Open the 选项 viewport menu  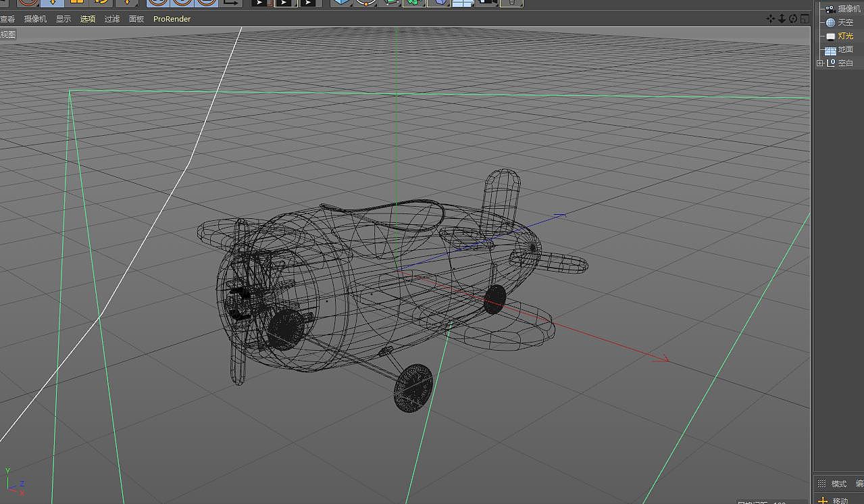88,19
